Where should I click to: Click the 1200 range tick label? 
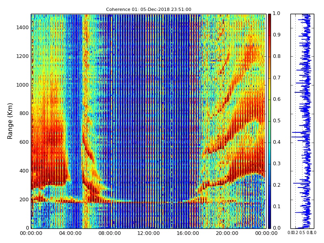point(23,56)
